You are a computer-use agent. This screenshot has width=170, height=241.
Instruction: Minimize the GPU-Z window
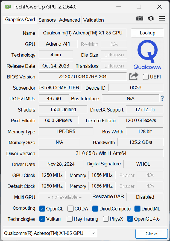118,7
